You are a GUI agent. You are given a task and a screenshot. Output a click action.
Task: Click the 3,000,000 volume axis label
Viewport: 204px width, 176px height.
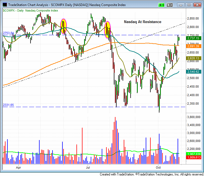(194, 133)
